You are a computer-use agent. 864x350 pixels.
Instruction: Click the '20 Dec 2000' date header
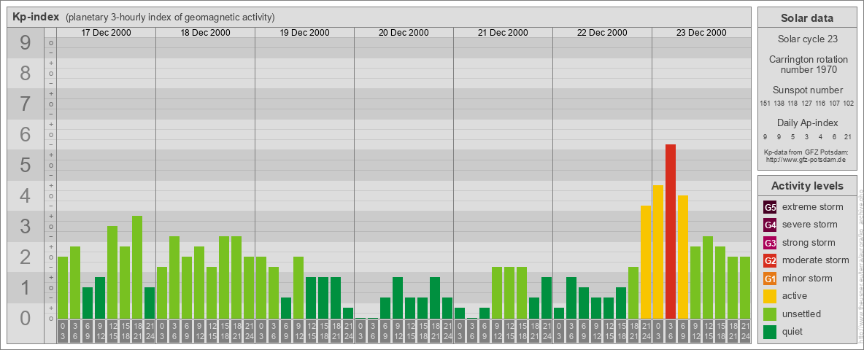[404, 33]
